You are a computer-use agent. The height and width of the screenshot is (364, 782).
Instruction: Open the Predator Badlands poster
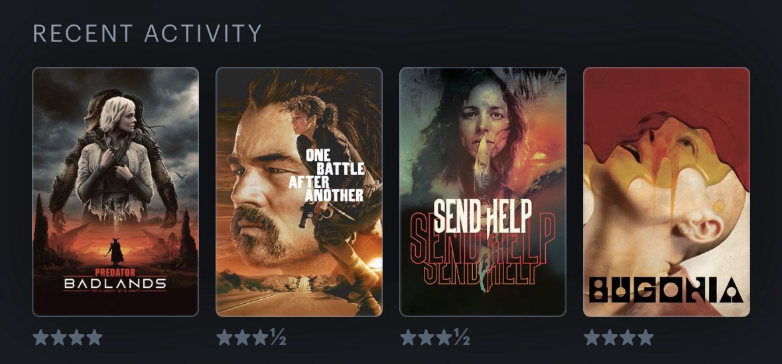point(115,192)
